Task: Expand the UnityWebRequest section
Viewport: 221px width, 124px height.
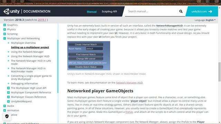Action: click(8, 101)
